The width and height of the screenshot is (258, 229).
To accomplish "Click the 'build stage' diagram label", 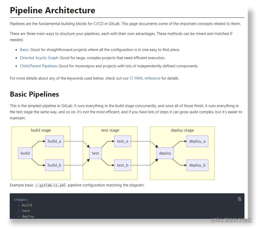I will pyautogui.click(x=41, y=130).
